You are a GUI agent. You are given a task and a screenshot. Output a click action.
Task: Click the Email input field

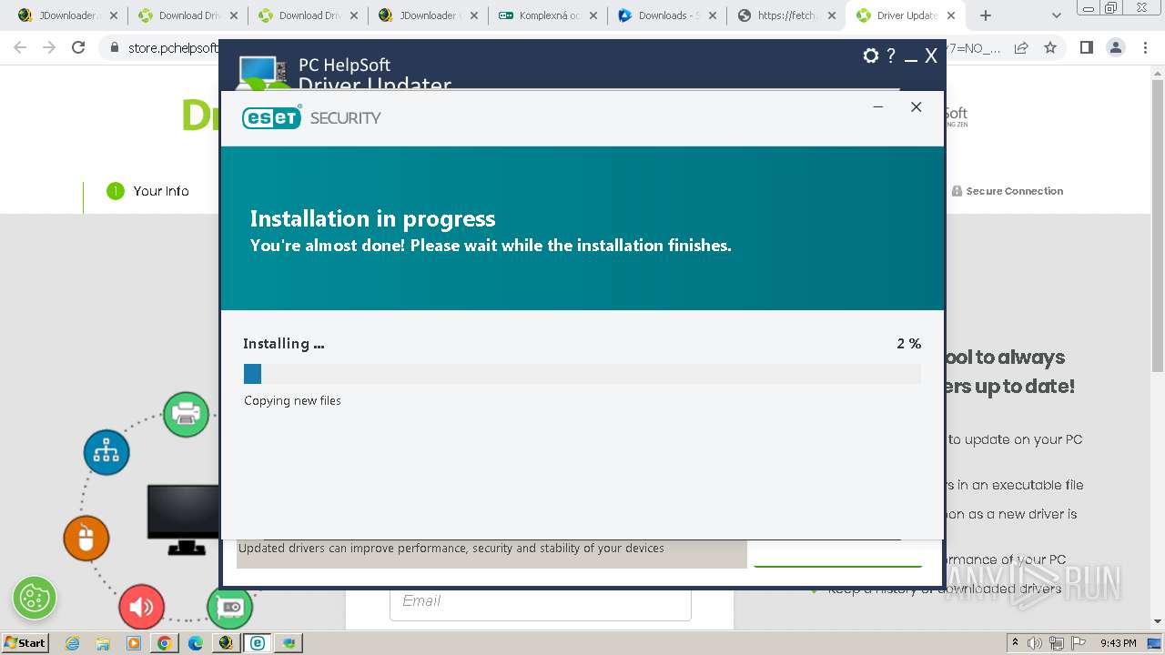pyautogui.click(x=540, y=601)
